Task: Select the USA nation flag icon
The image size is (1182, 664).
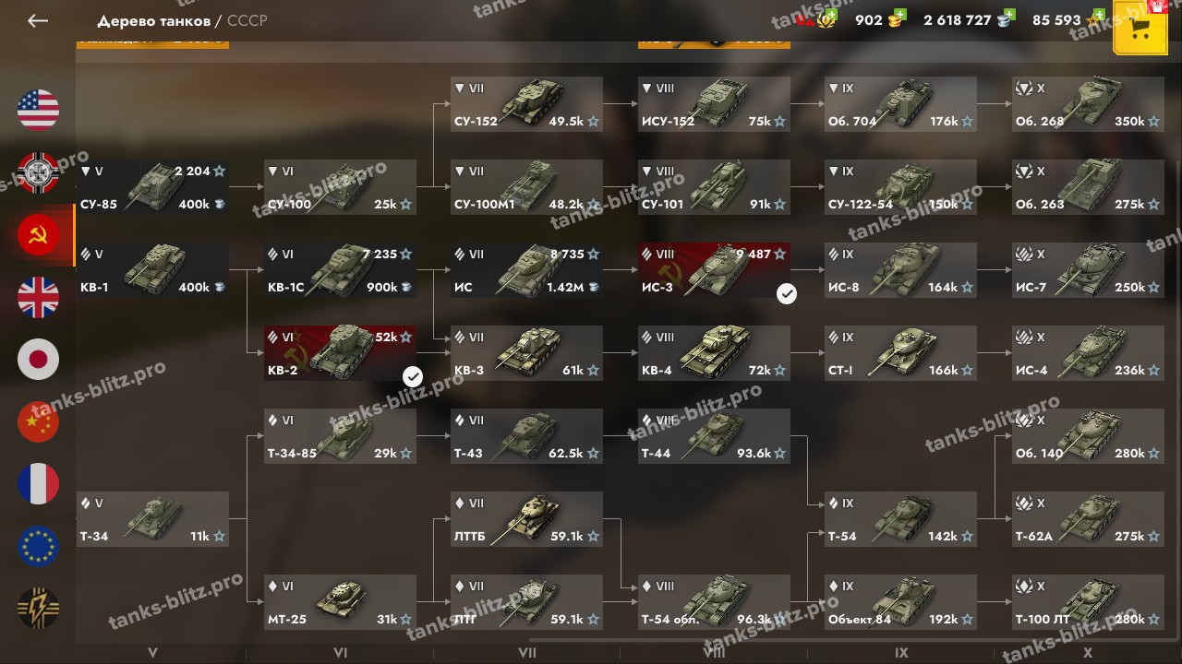Action: pyautogui.click(x=38, y=111)
